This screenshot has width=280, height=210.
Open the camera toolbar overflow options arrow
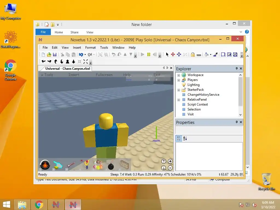tap(91, 63)
